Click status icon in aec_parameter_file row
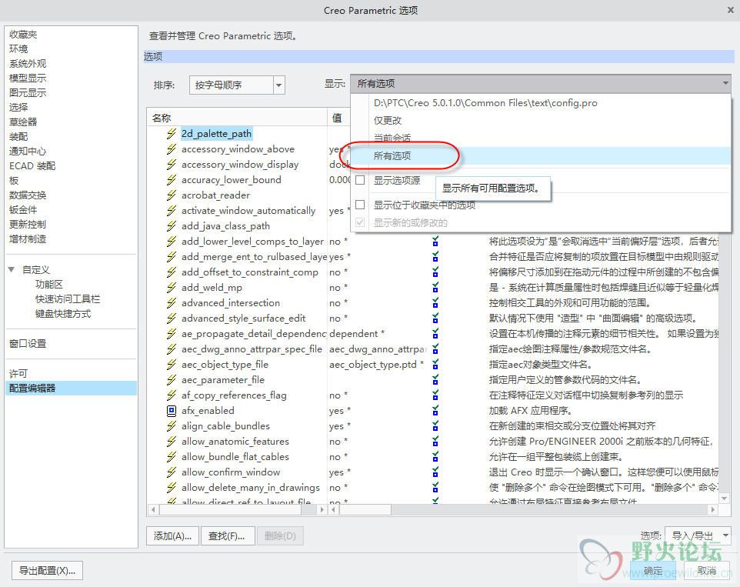Viewport: 740px width, 587px height. tap(435, 380)
